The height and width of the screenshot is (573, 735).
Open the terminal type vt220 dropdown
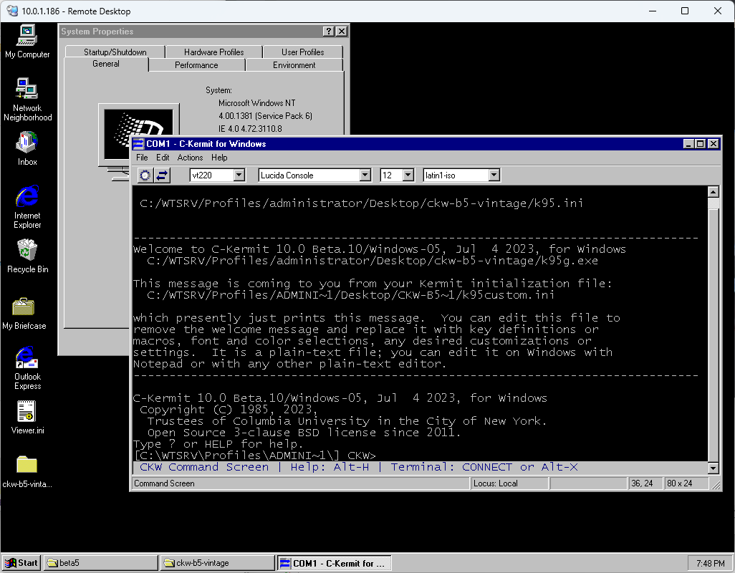[x=239, y=175]
